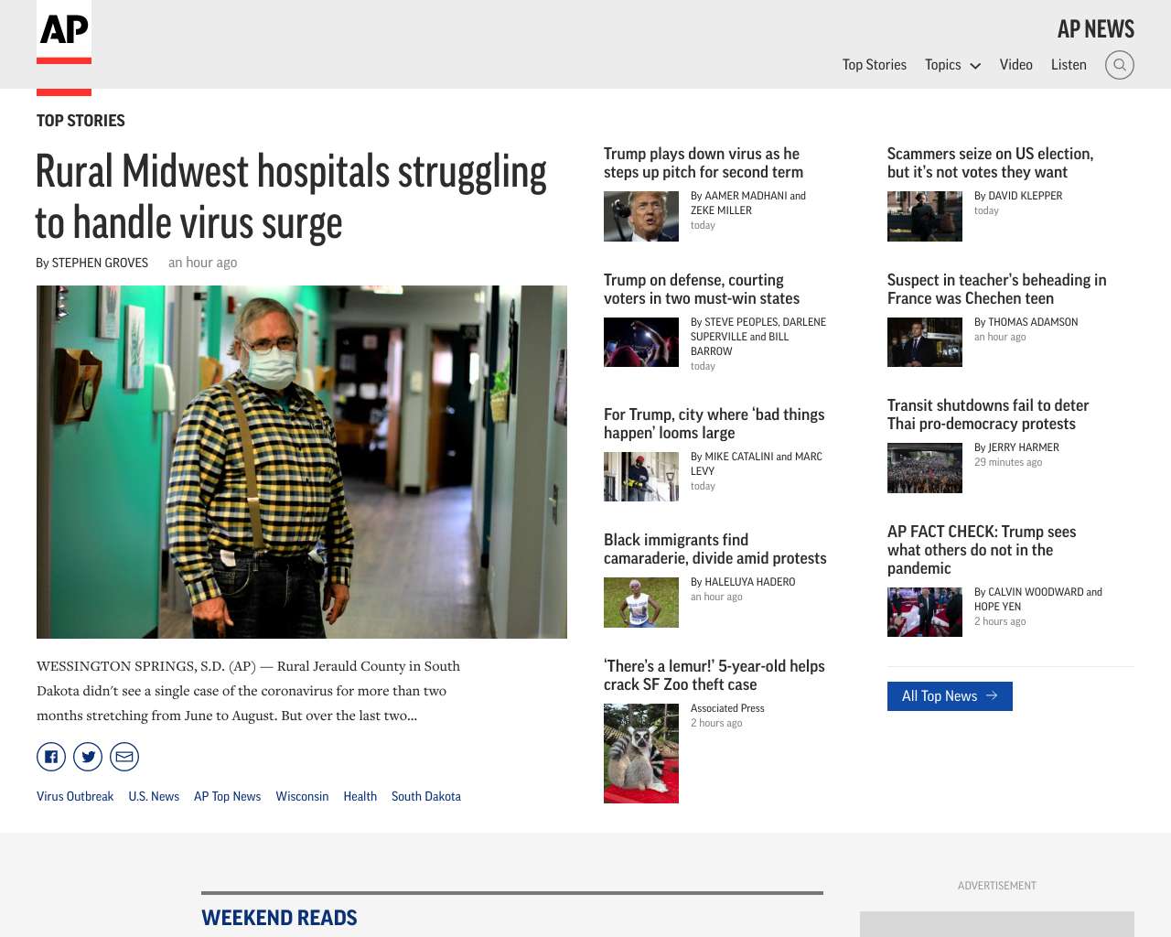Open Top Stories menu item
Image resolution: width=1171 pixels, height=937 pixels.
pos(875,65)
